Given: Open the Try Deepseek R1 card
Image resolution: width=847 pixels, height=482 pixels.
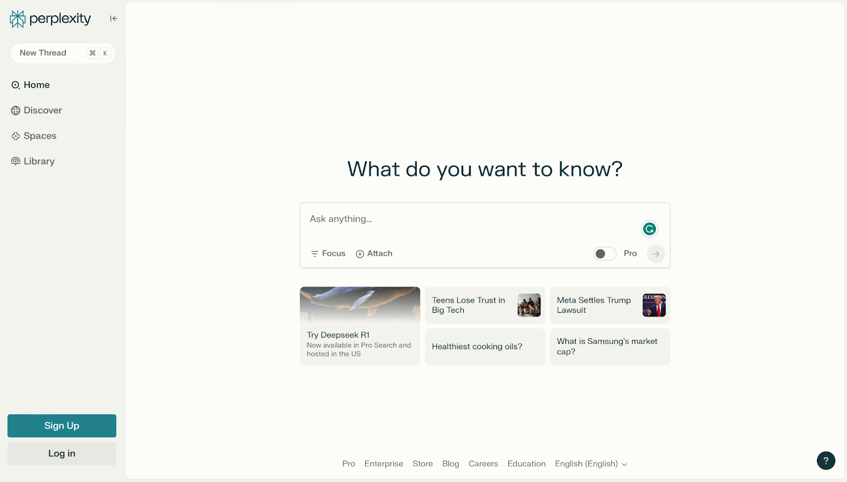Looking at the screenshot, I should [x=360, y=326].
